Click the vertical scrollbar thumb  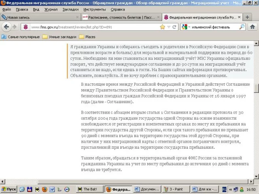pyautogui.click(x=256, y=88)
